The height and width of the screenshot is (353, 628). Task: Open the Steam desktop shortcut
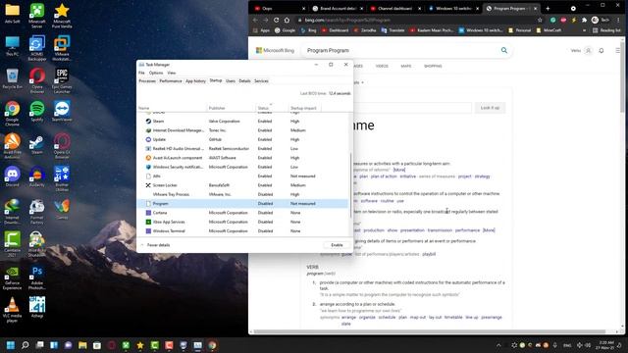pyautogui.click(x=37, y=144)
